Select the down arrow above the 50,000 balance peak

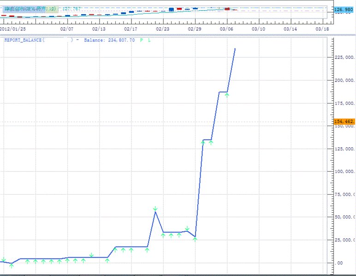click(155, 209)
